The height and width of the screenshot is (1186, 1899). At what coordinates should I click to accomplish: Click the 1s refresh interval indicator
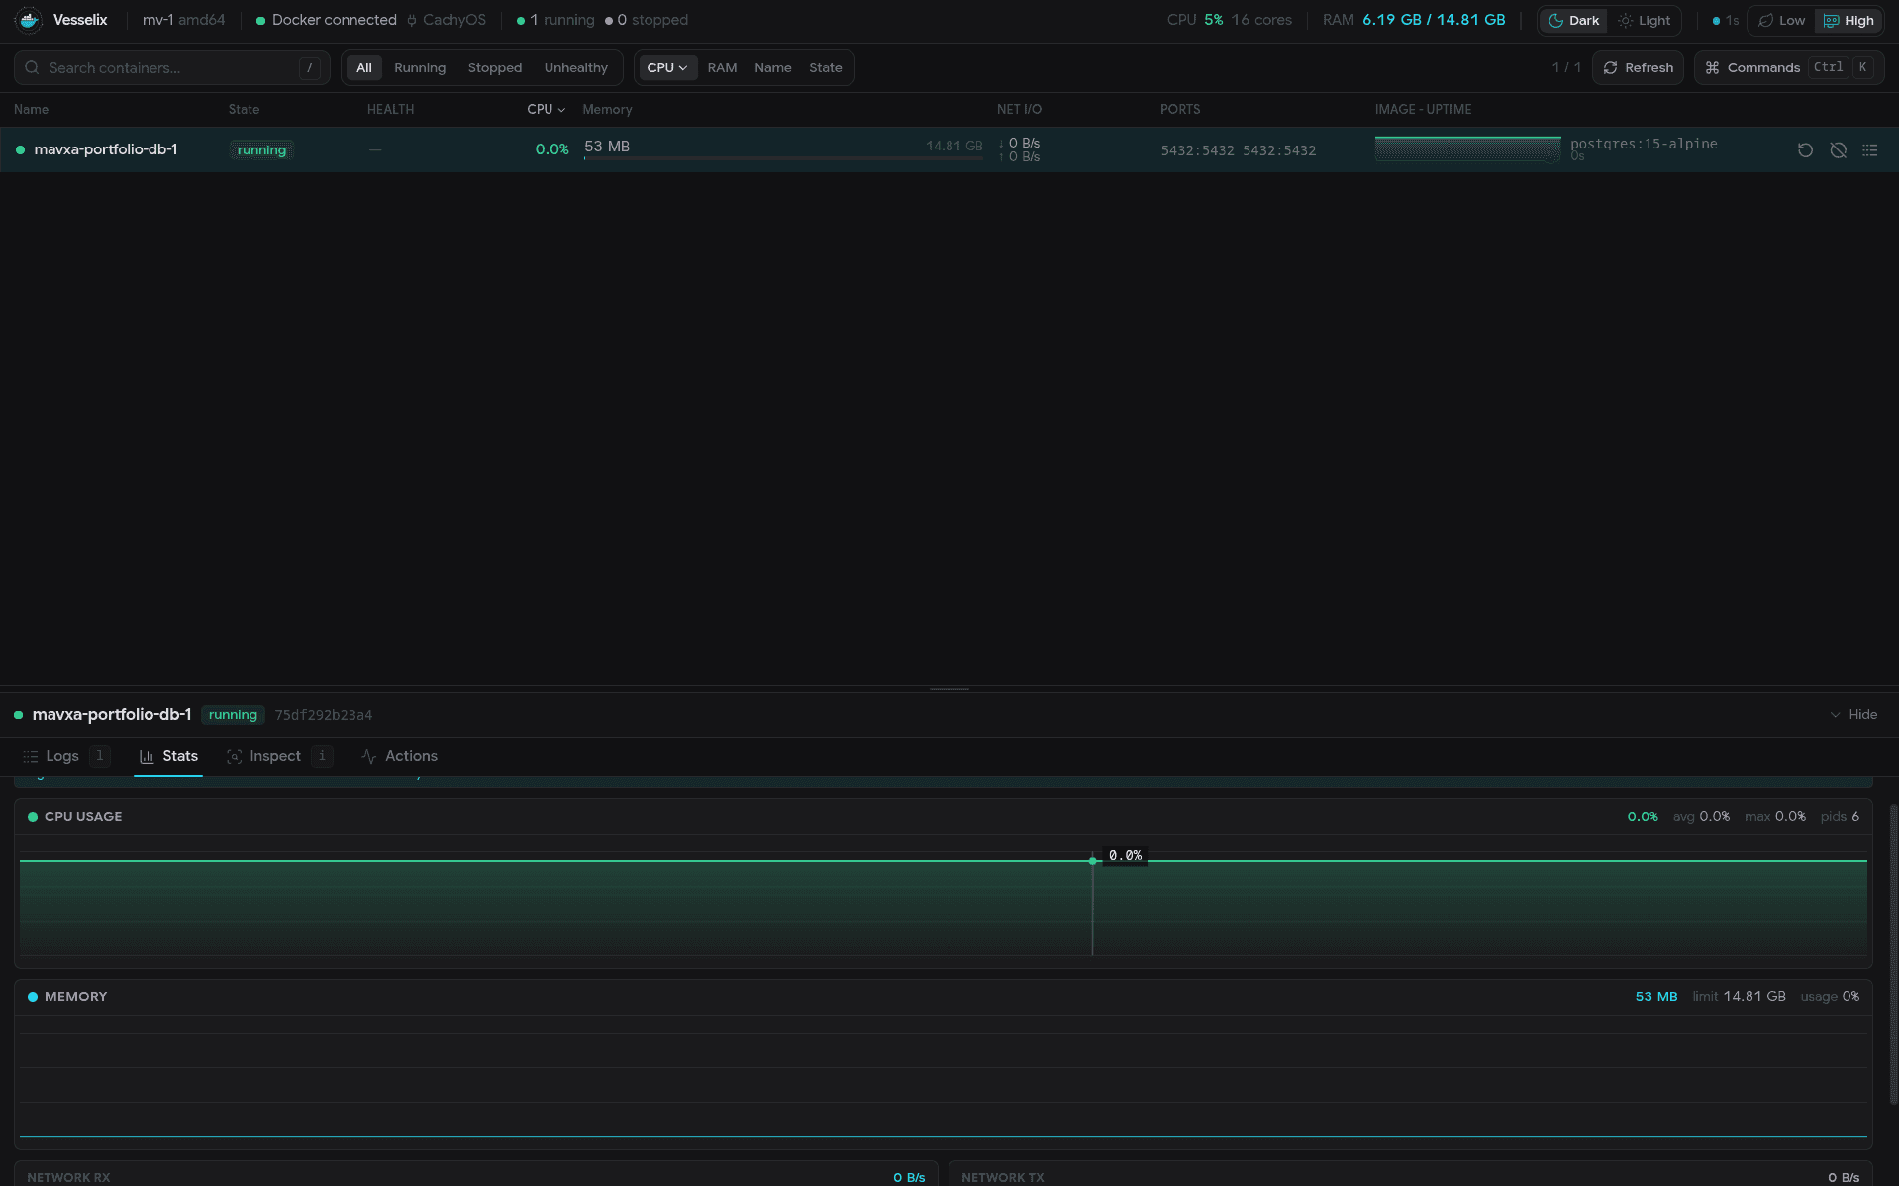pyautogui.click(x=1725, y=21)
